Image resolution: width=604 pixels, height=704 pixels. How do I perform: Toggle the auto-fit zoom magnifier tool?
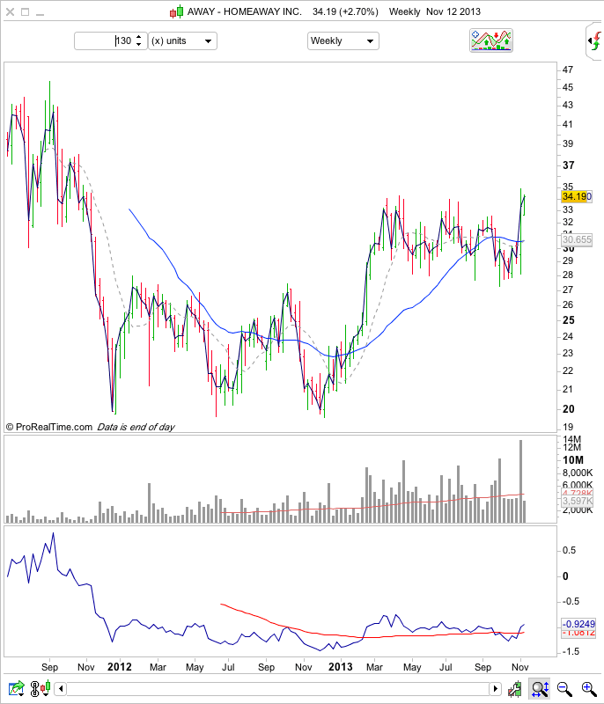540,689
